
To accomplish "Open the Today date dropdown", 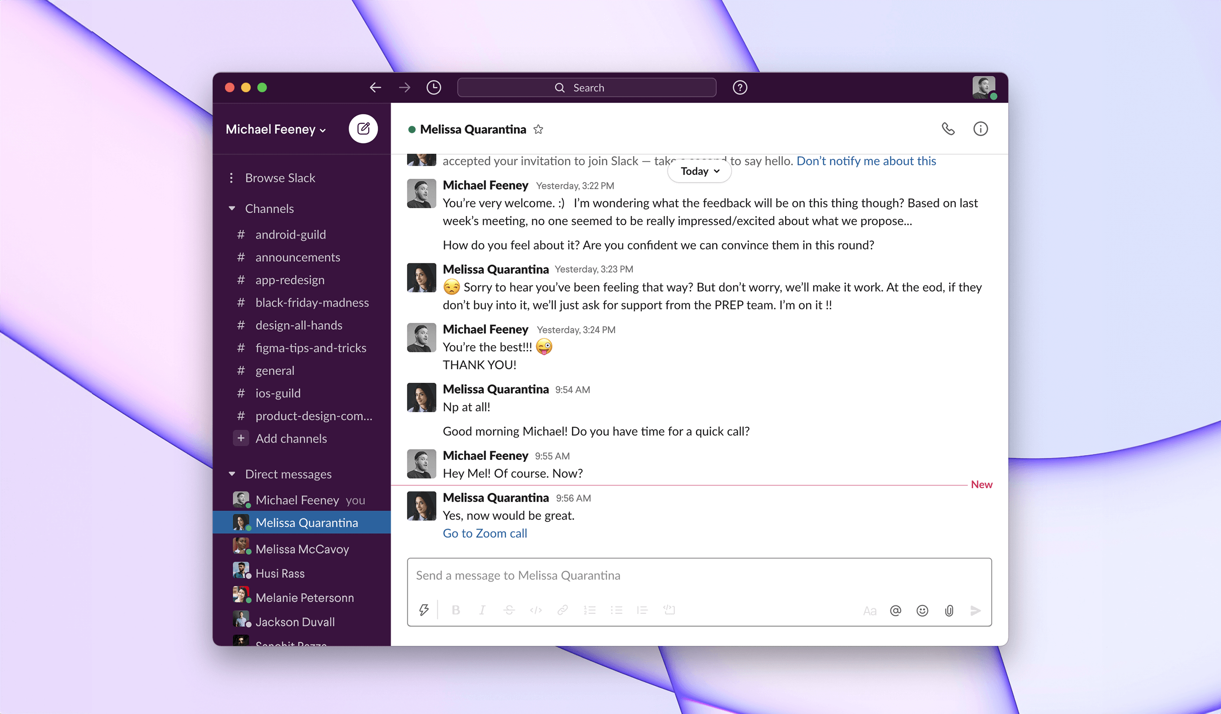I will coord(699,171).
